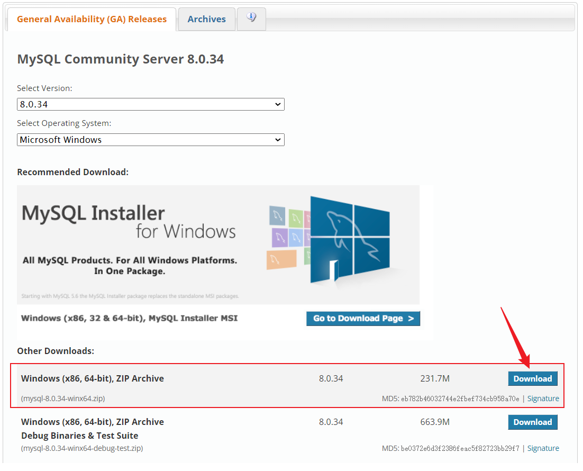Screen dimensions: 583x471
Task: Click the Other Downloads: heading
Action: [56, 351]
